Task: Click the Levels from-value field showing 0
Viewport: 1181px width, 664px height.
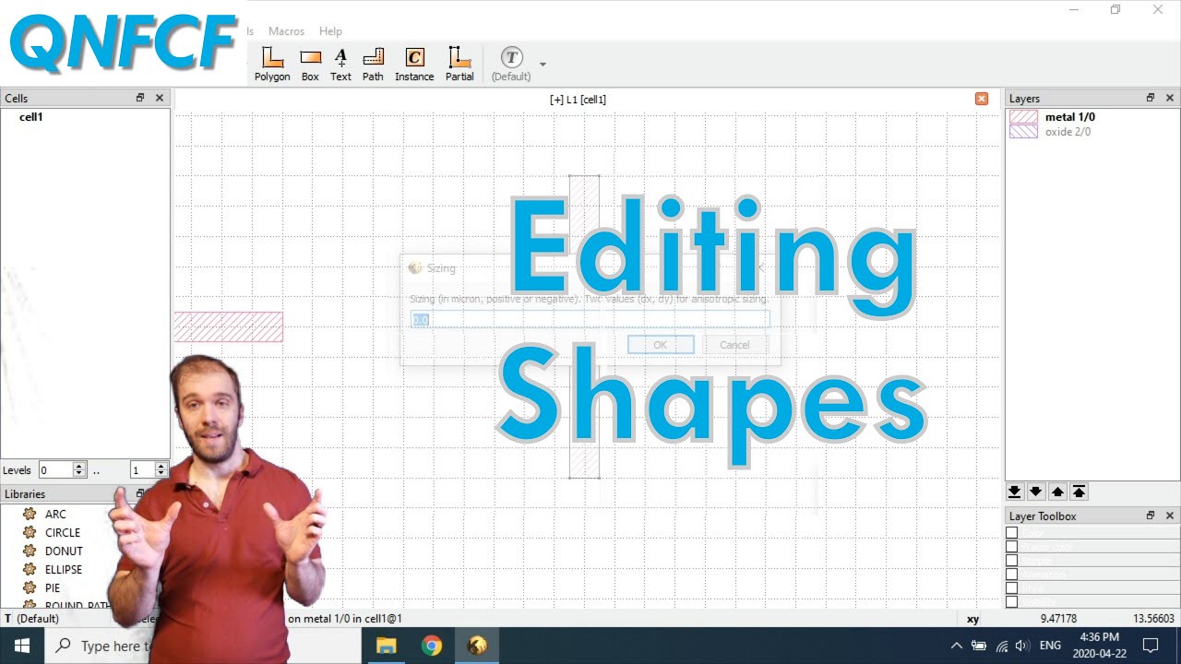Action: [x=55, y=470]
